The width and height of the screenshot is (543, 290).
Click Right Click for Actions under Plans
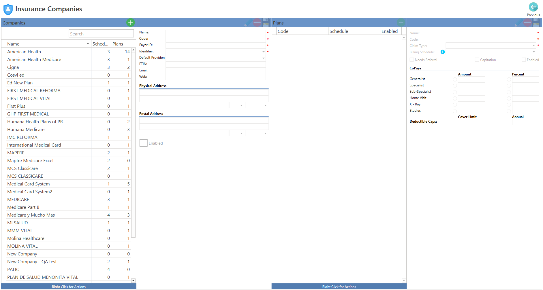pos(339,287)
